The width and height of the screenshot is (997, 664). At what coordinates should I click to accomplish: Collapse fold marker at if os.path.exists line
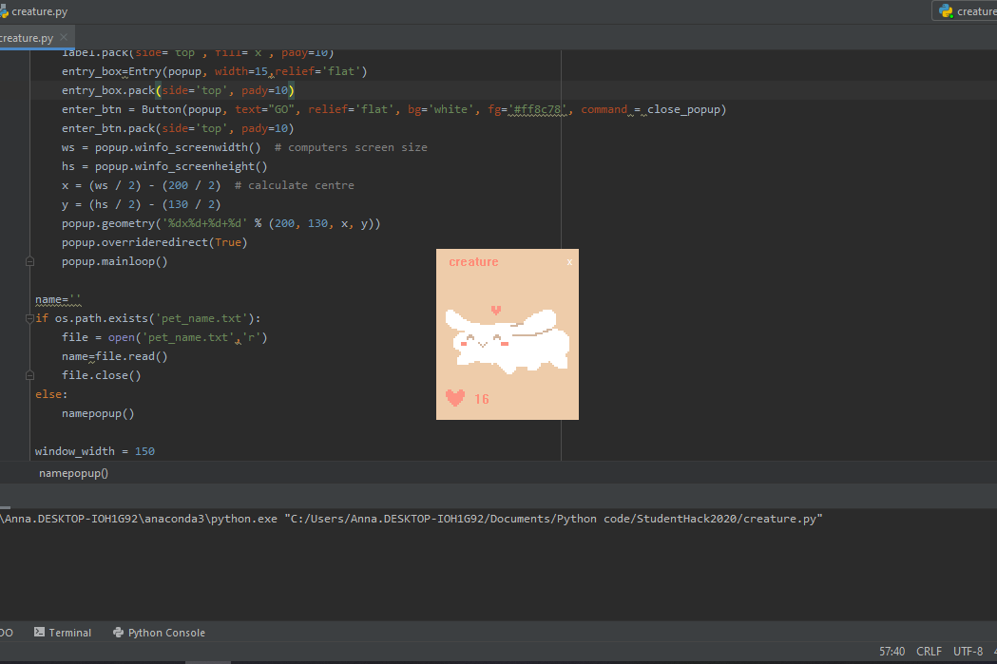click(x=29, y=318)
